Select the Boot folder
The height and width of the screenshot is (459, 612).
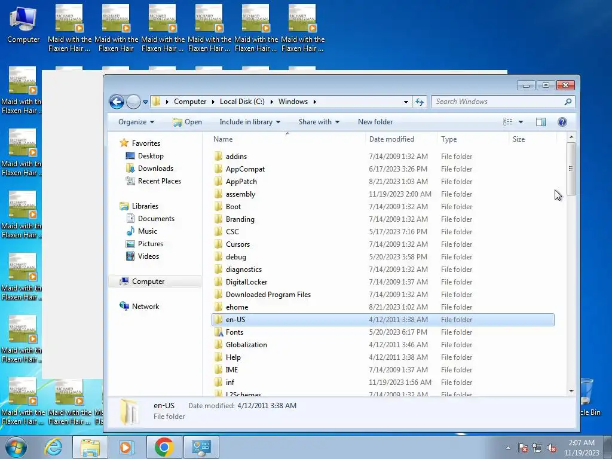[x=233, y=206]
